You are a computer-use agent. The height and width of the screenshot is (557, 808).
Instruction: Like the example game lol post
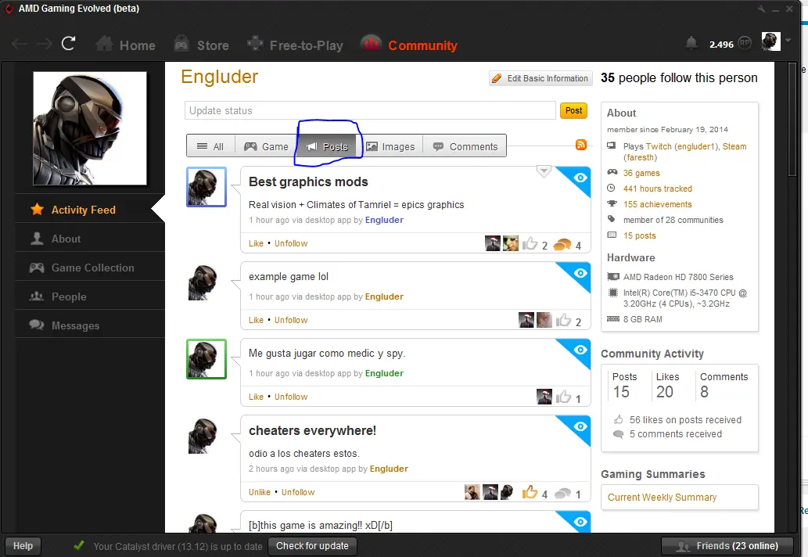[x=256, y=320]
